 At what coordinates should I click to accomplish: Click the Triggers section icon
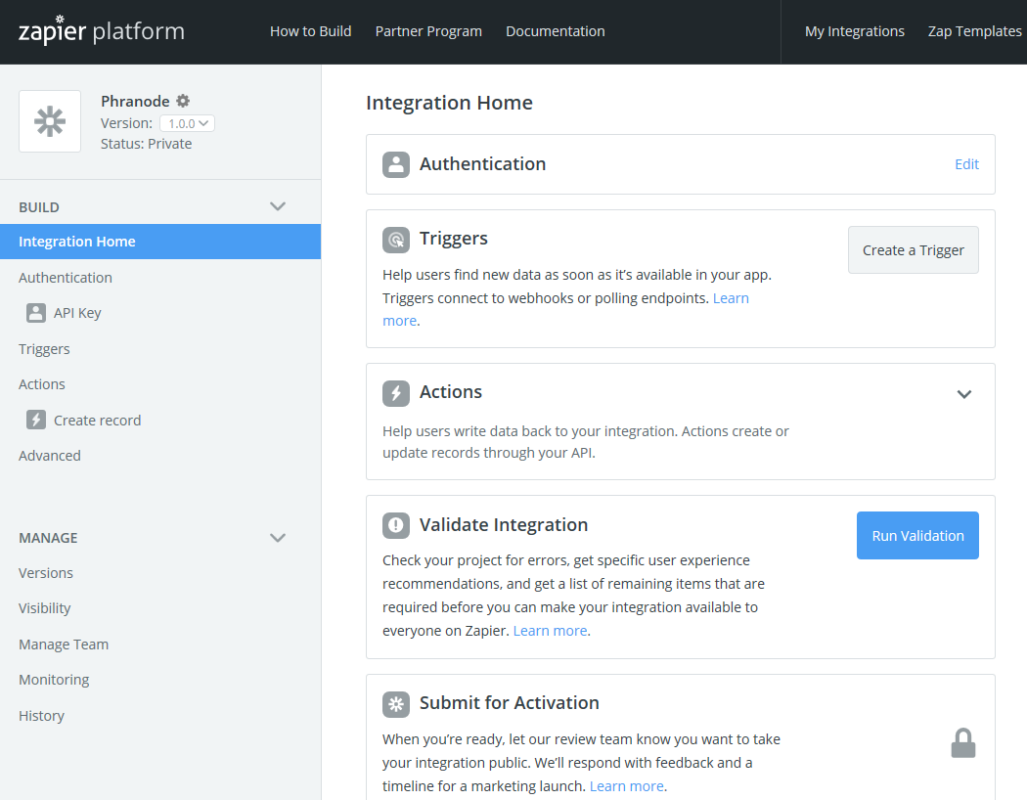coord(396,239)
